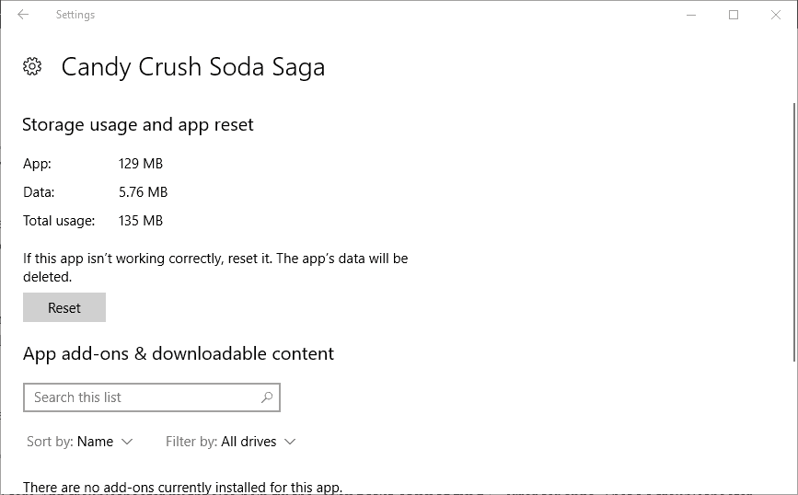Go back using the arrow icon
Screen dimensions: 798x495
(x=23, y=14)
